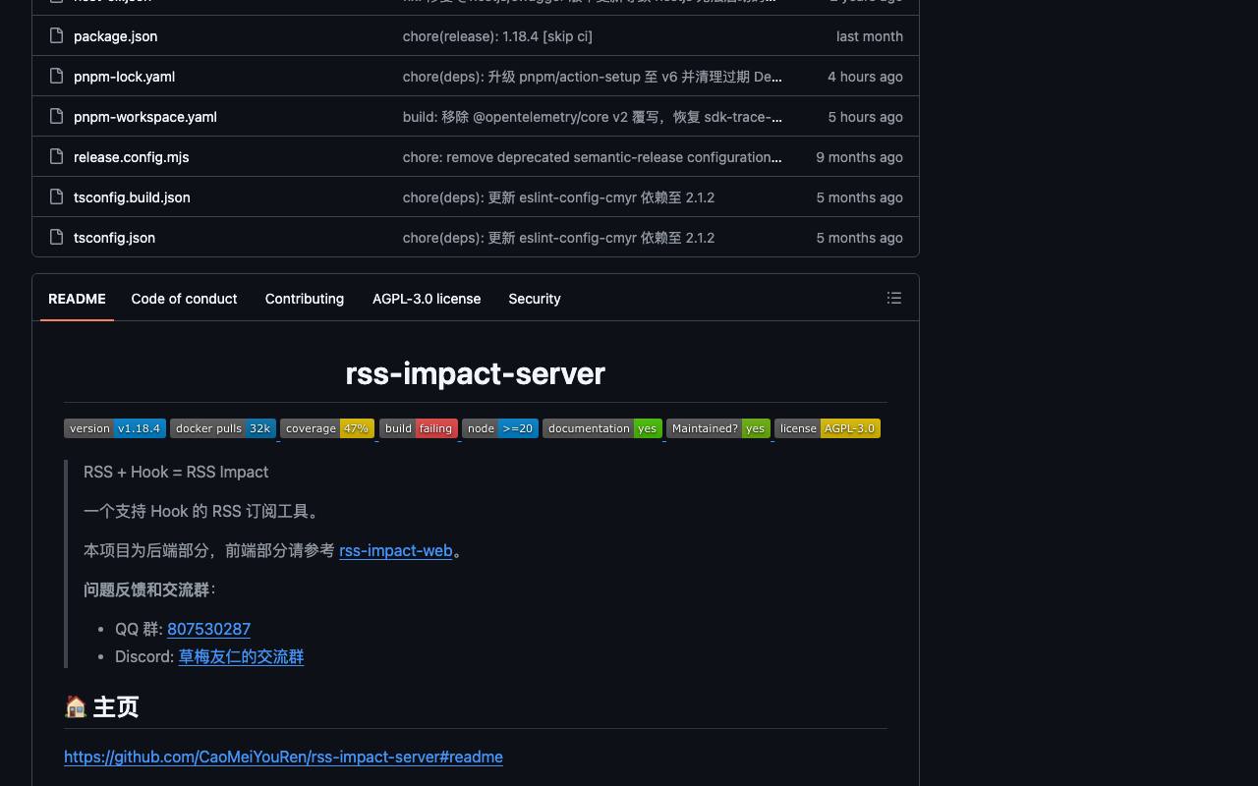The image size is (1258, 786).
Task: Click the file icon beside pnpm-lock.yaml
Action: point(56,77)
